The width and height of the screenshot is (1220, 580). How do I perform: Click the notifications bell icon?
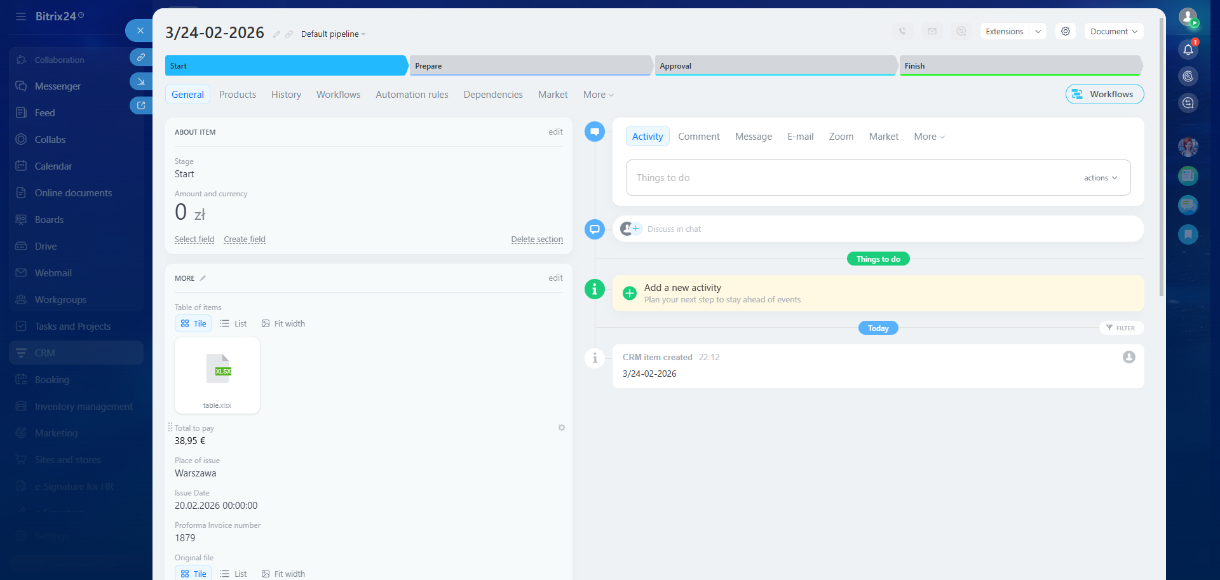point(1188,50)
